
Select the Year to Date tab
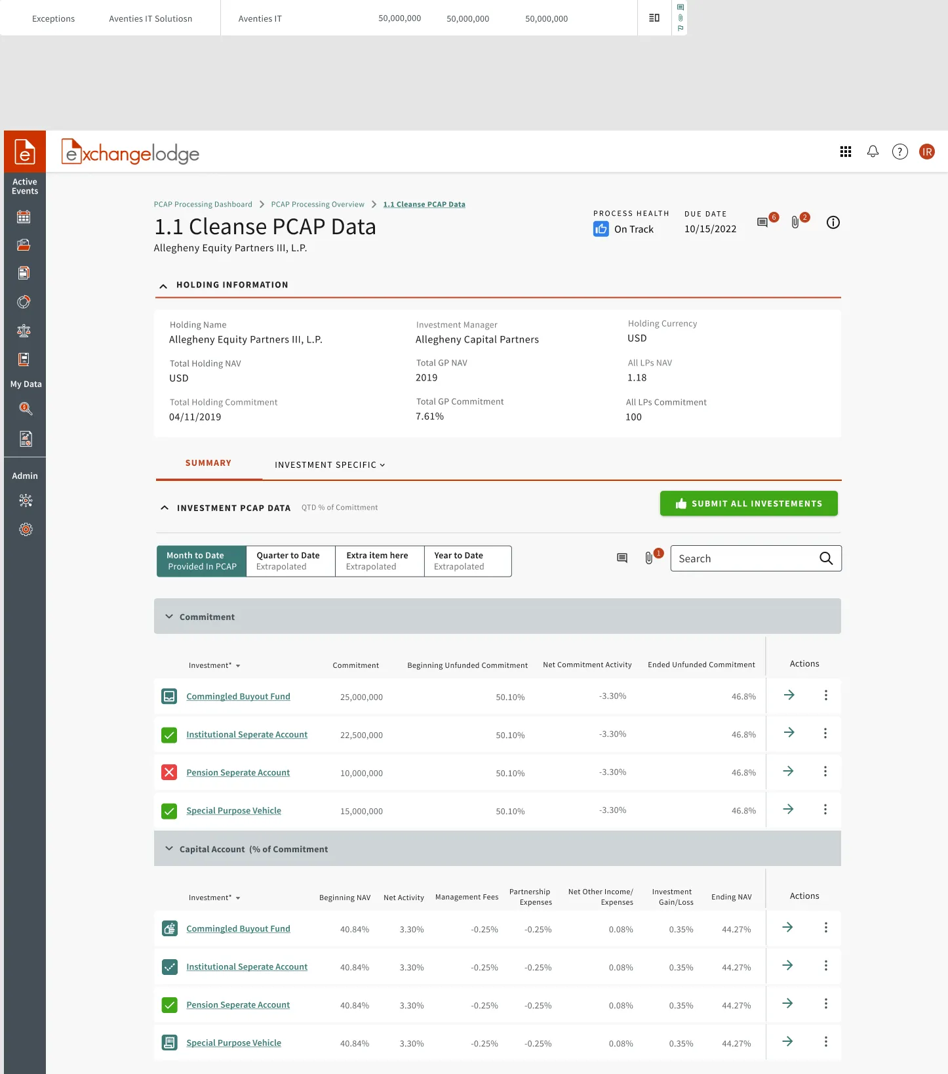click(x=468, y=561)
